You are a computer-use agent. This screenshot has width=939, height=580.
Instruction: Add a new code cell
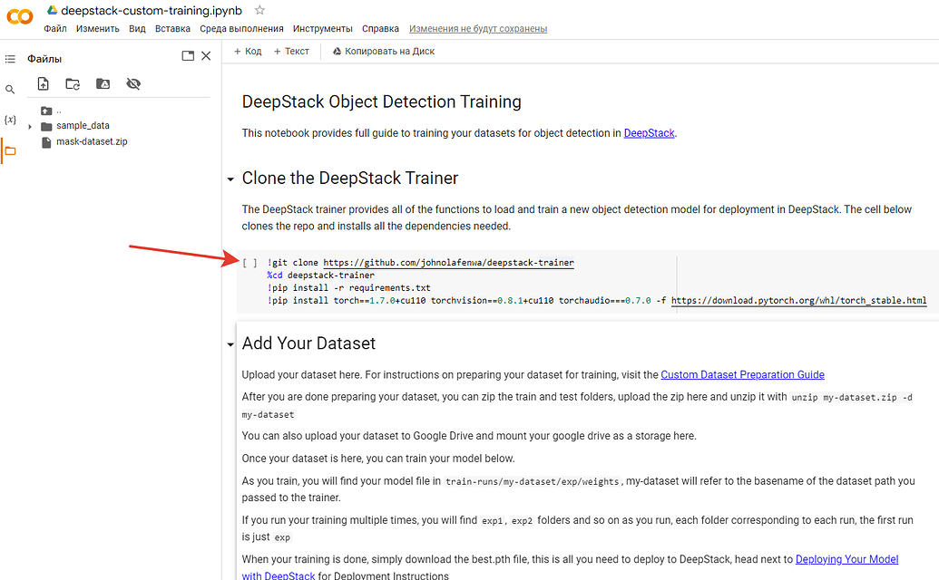(x=246, y=51)
